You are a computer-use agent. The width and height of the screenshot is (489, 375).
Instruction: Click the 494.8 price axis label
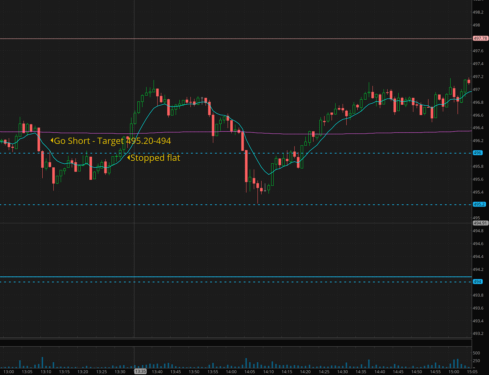coord(478,231)
